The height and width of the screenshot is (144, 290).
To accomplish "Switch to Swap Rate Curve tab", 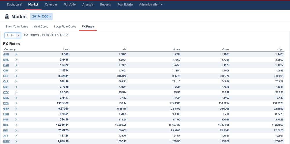I will tap(65, 27).
